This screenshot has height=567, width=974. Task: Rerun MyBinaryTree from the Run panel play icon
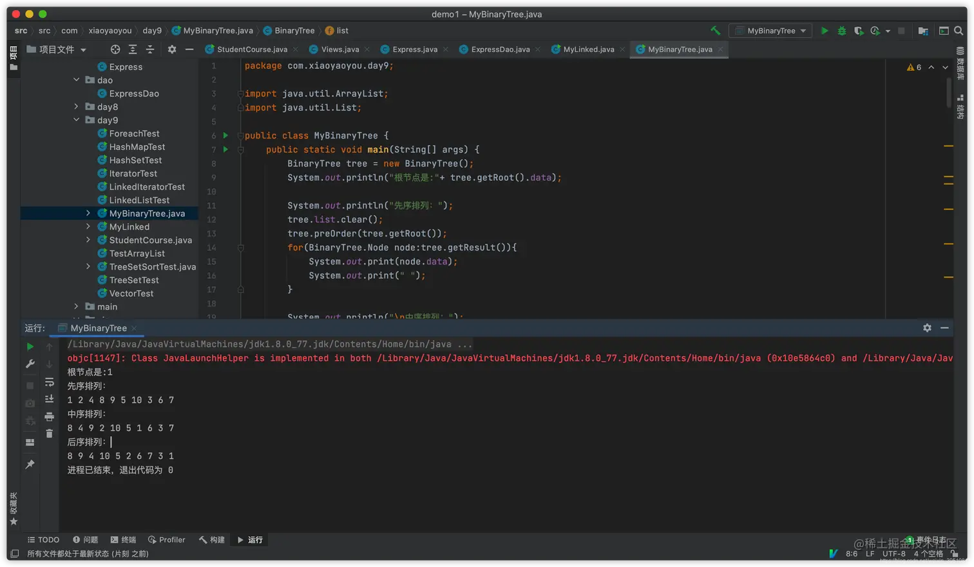(30, 346)
